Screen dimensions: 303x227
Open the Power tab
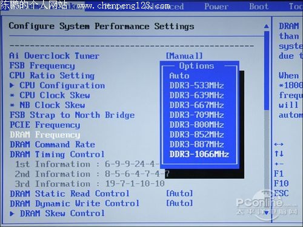[216, 7]
